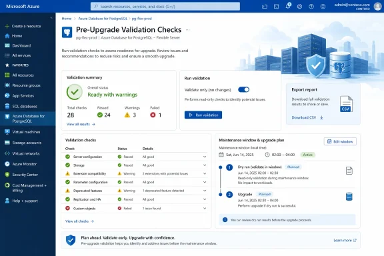
Task: Open View all results link
Action: coord(81,124)
